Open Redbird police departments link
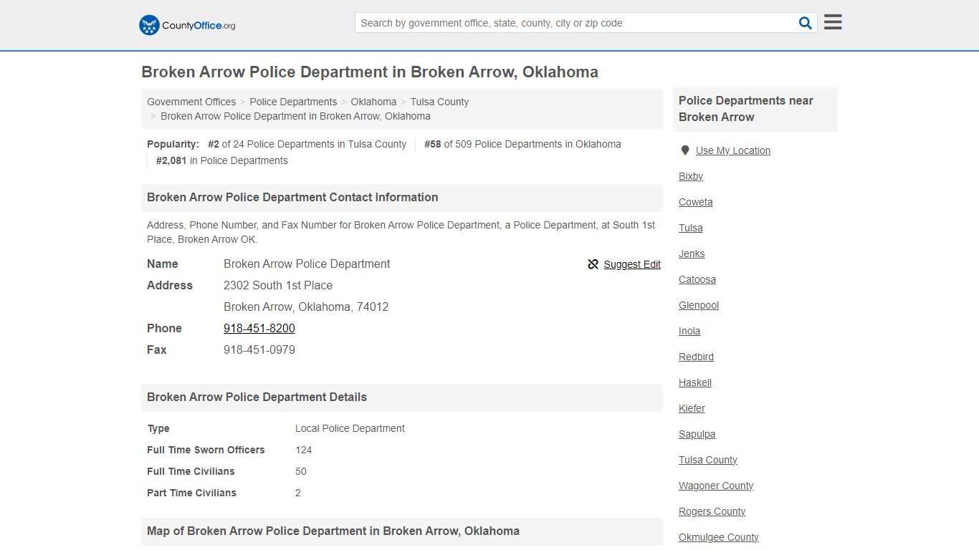 point(696,357)
